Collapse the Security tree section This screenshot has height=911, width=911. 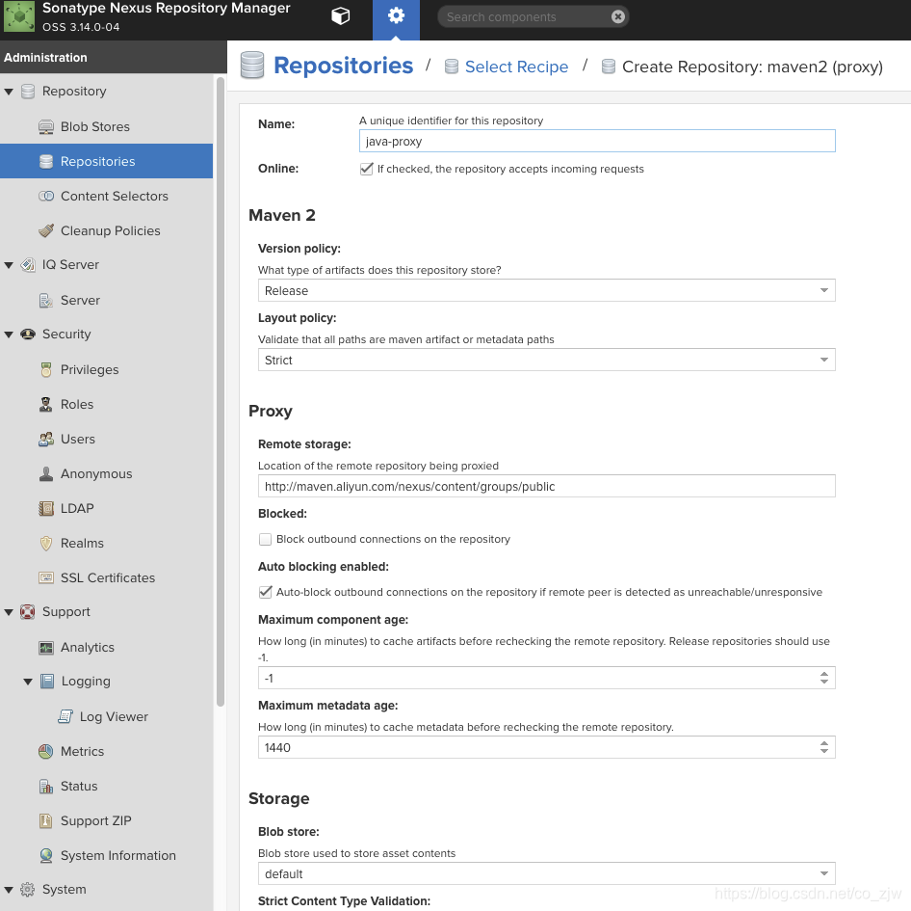(x=9, y=335)
